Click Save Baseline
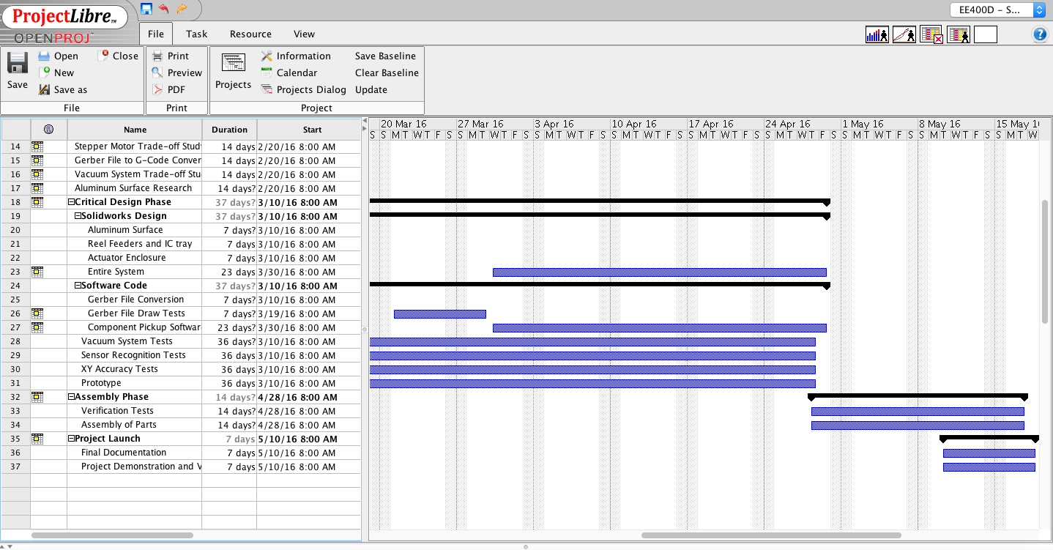 385,56
